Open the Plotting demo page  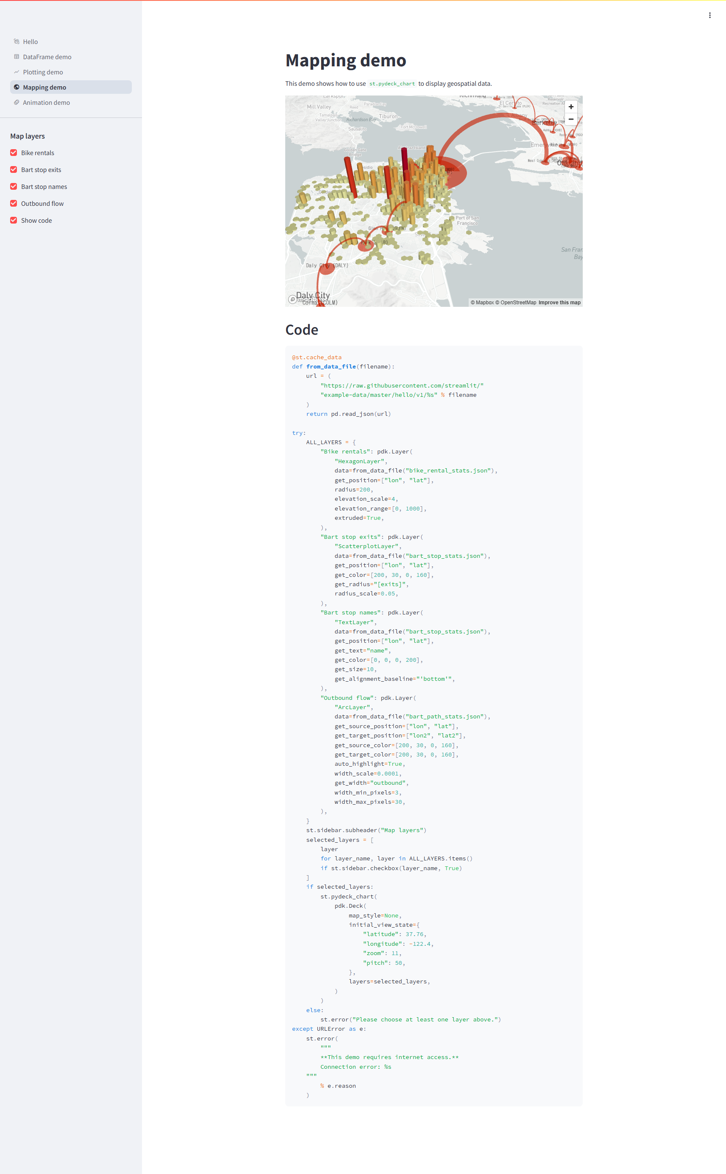[71, 72]
